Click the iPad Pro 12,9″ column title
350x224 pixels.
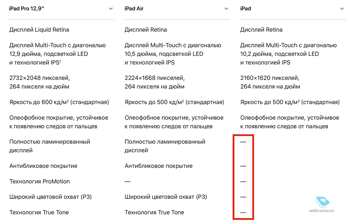tap(26, 9)
